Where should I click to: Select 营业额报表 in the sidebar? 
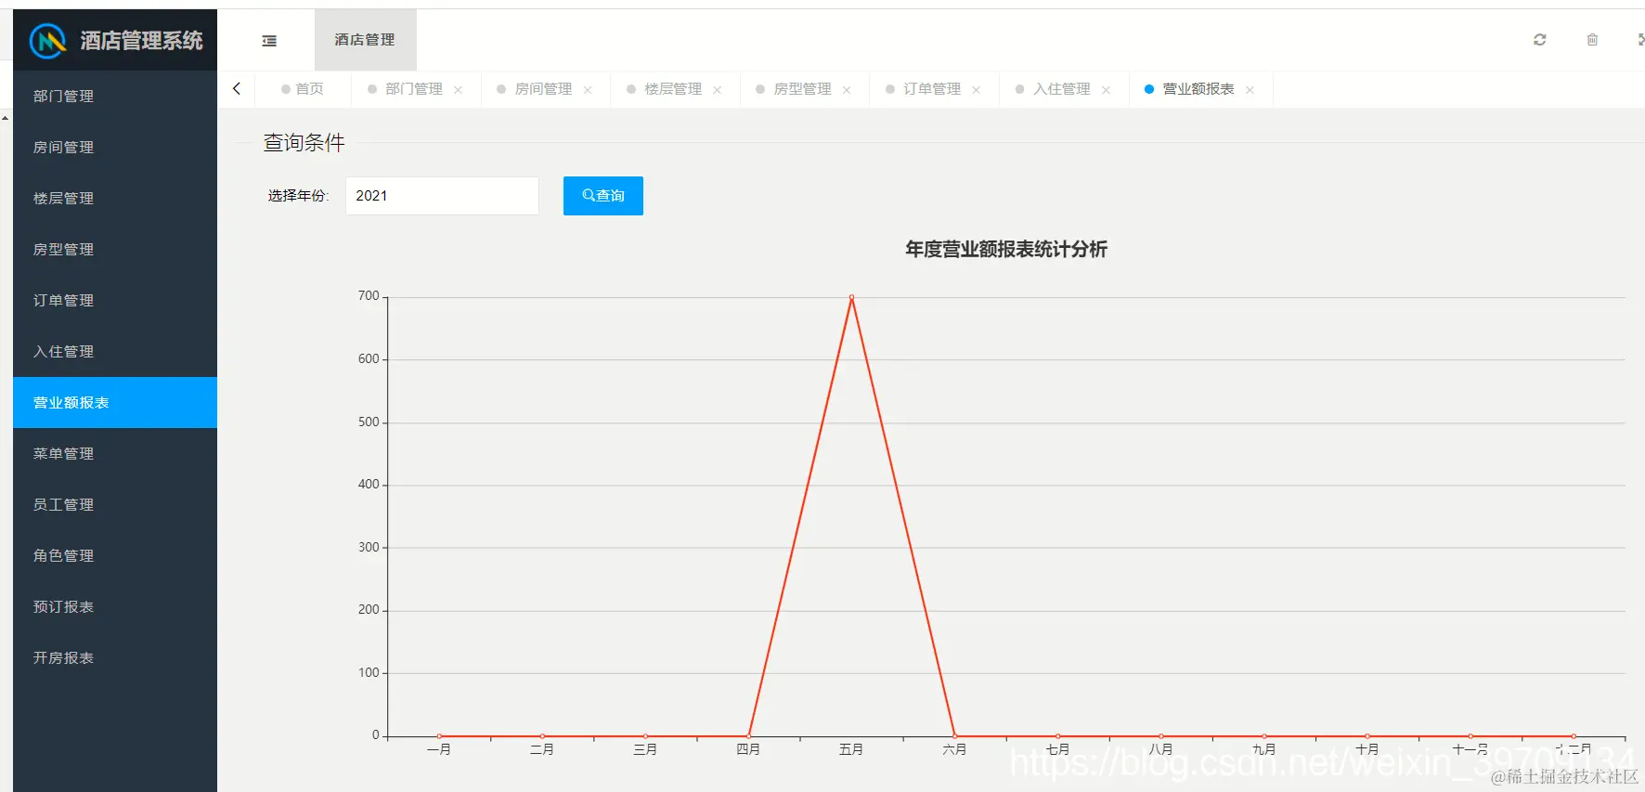tap(115, 402)
